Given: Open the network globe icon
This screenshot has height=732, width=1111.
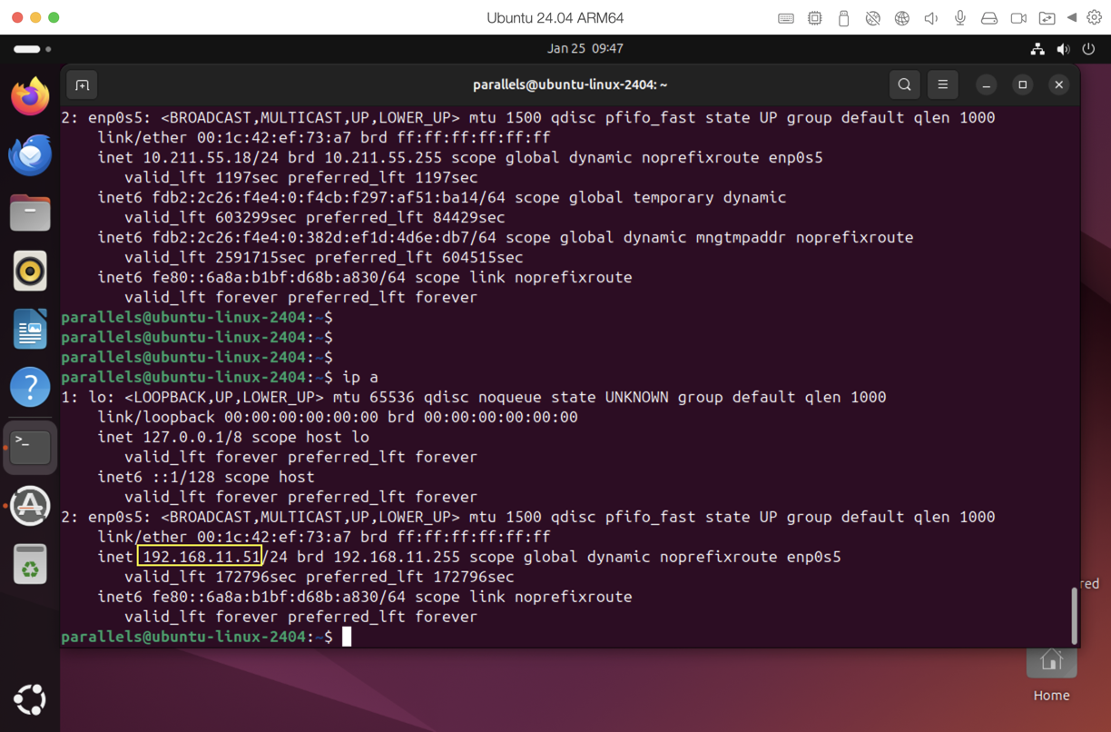Looking at the screenshot, I should coord(901,18).
